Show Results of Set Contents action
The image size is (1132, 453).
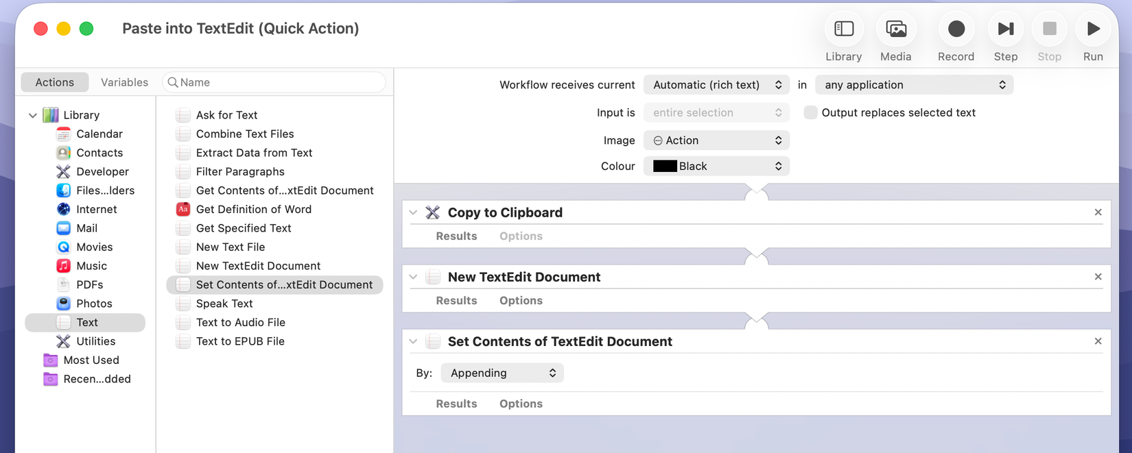tap(456, 404)
